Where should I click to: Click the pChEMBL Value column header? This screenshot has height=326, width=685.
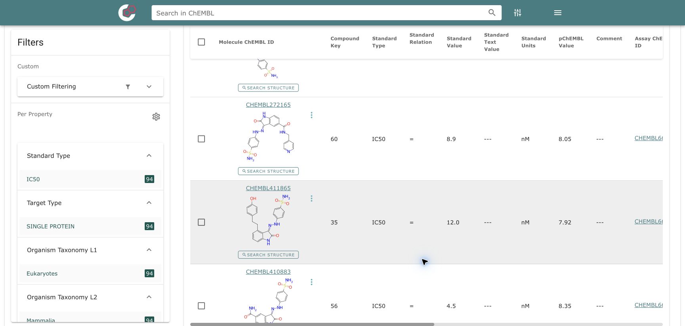pos(571,42)
